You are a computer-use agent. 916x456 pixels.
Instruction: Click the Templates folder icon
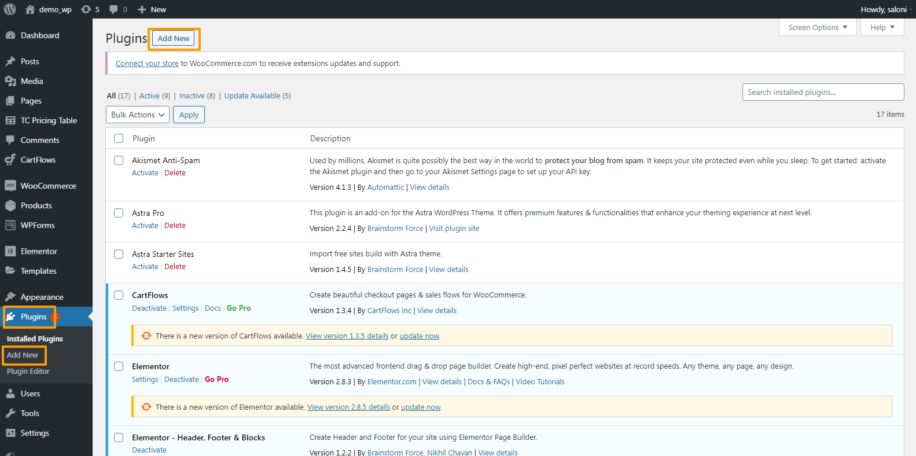(10, 271)
